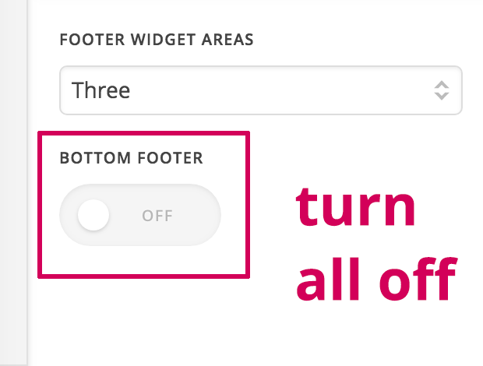Viewport: 483px width, 366px height.
Task: Click the gray sidebar strip on the left edge
Action: (x=13, y=183)
